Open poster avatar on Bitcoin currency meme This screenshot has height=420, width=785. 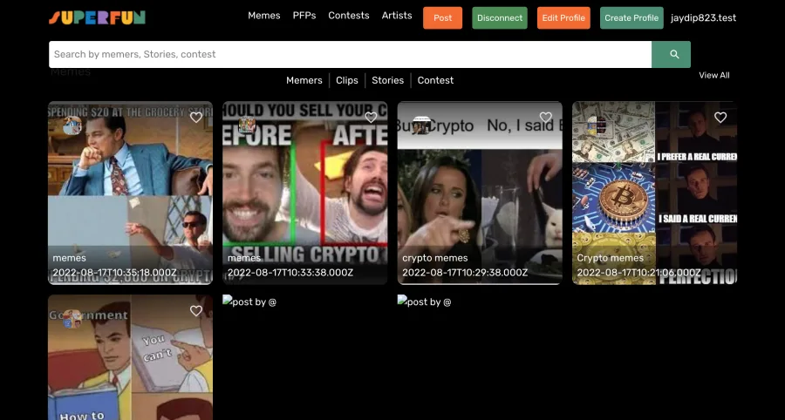tap(597, 125)
